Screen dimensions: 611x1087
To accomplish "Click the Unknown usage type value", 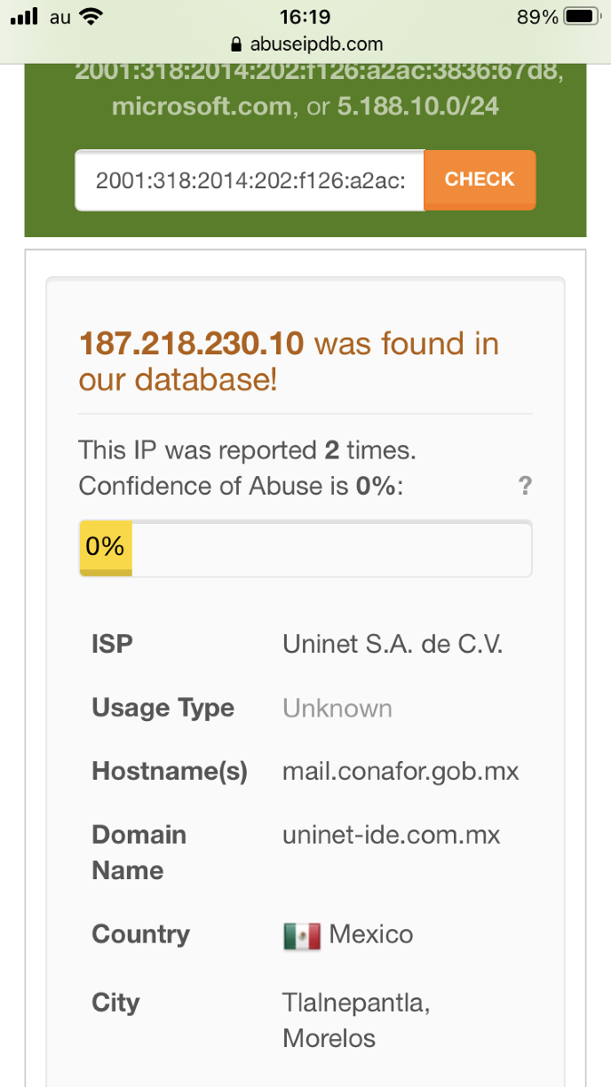I will click(x=337, y=708).
